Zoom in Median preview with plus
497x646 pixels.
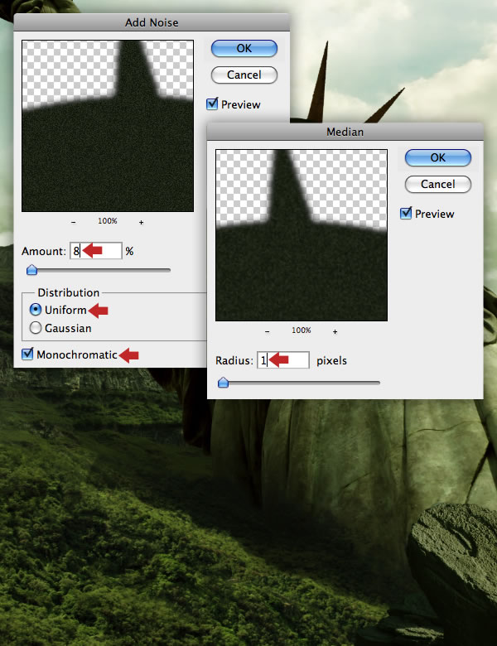pyautogui.click(x=335, y=331)
